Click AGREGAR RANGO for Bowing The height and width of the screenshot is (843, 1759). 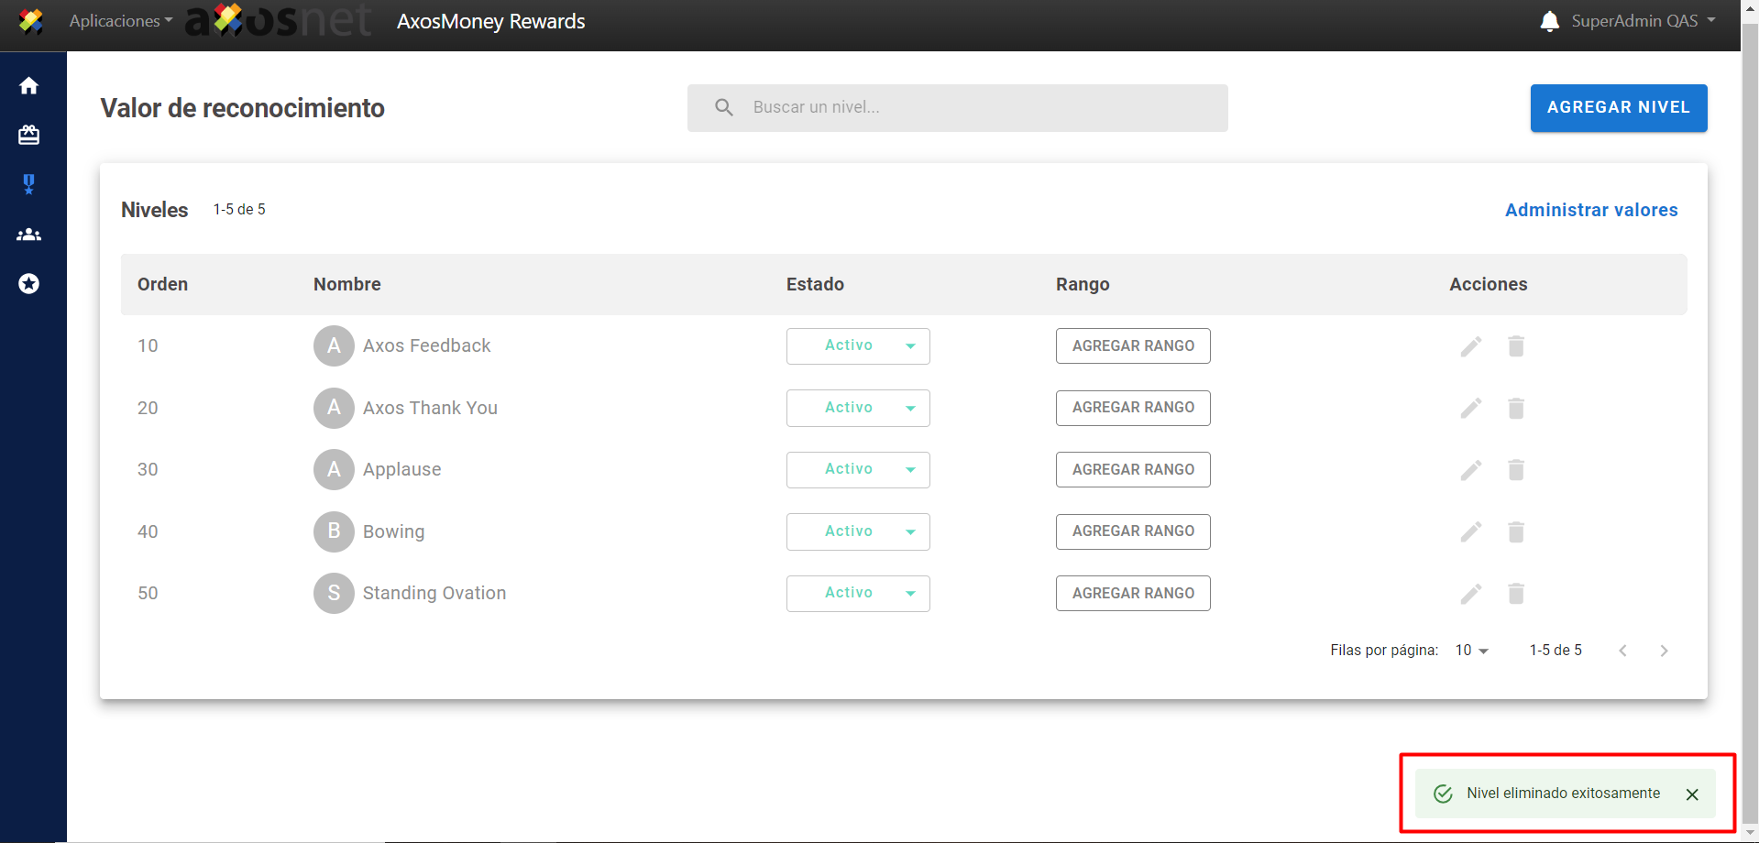pyautogui.click(x=1132, y=531)
